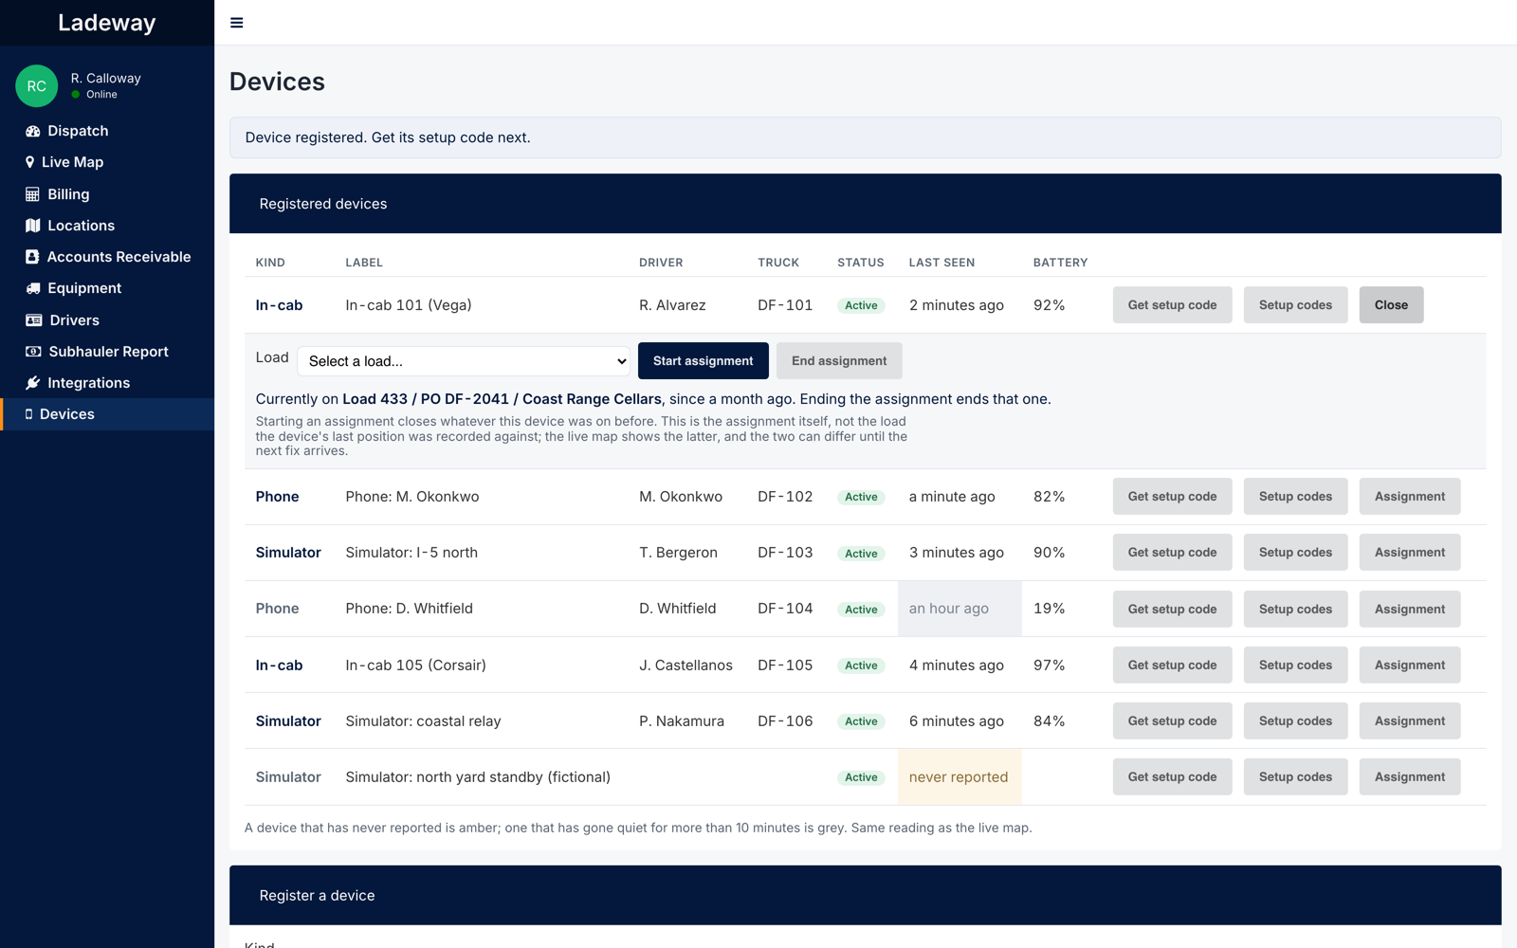
Task: Open Setup codes for north yard standby simulator
Action: click(x=1295, y=777)
